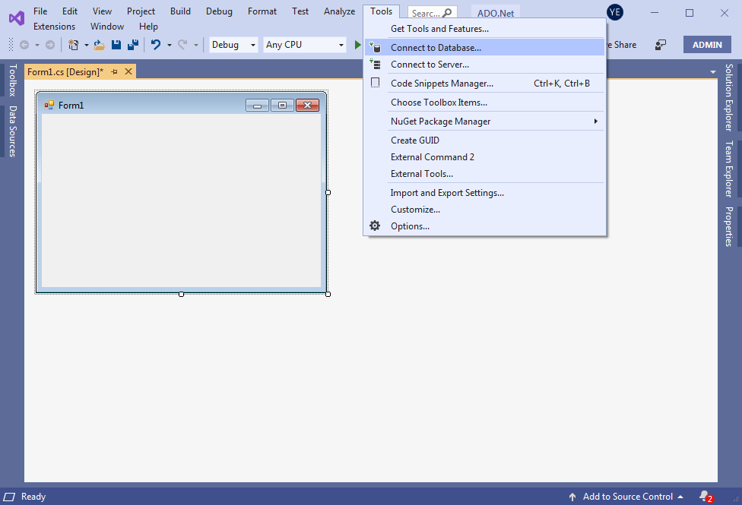Viewport: 742px width, 505px height.
Task: Open the Any CPU platform dropdown
Action: (x=305, y=45)
